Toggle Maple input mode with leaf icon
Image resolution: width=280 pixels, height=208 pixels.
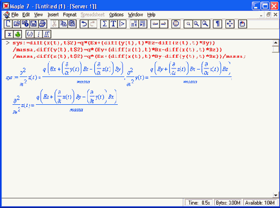(x=18, y=34)
